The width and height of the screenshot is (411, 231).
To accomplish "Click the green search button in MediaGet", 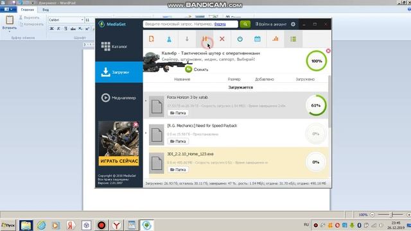I will (245, 24).
